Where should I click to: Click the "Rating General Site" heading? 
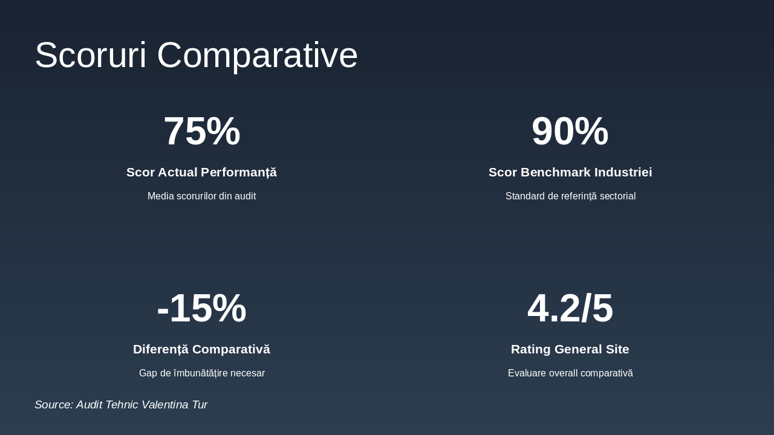(570, 349)
